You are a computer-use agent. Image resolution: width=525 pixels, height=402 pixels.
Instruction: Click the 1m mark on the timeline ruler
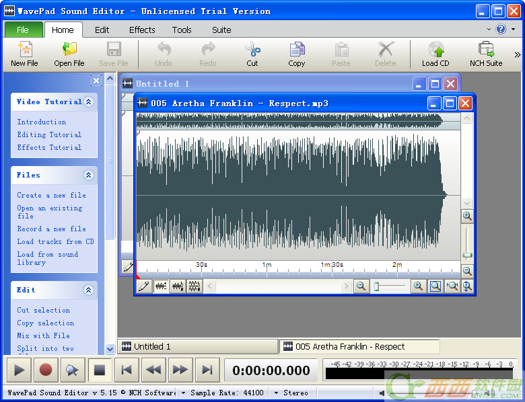(267, 265)
